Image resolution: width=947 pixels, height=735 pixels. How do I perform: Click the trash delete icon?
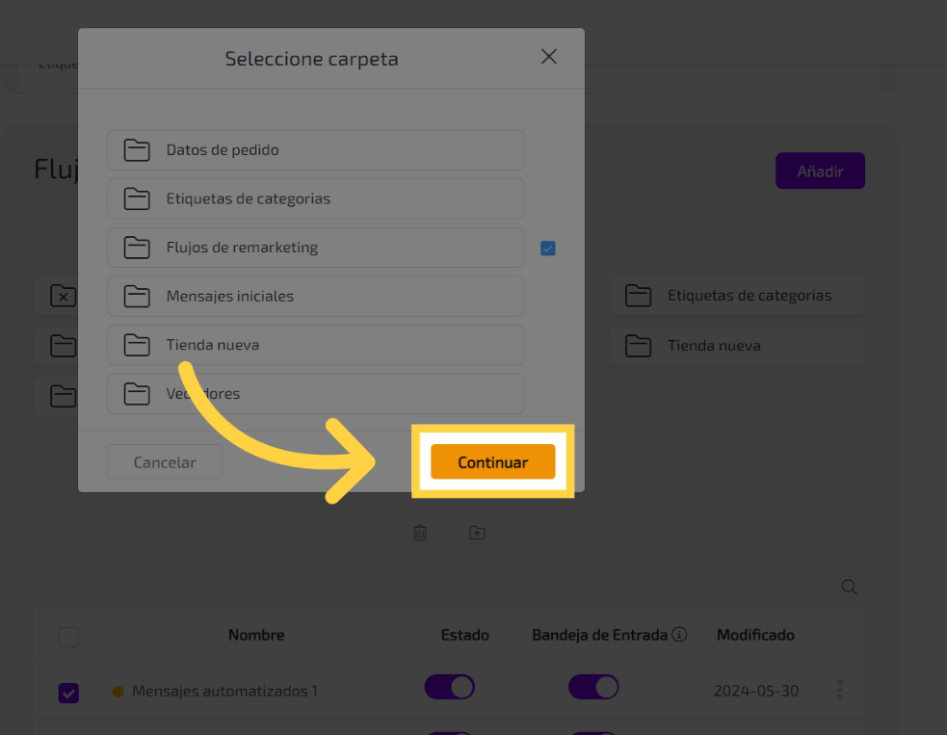(x=420, y=533)
